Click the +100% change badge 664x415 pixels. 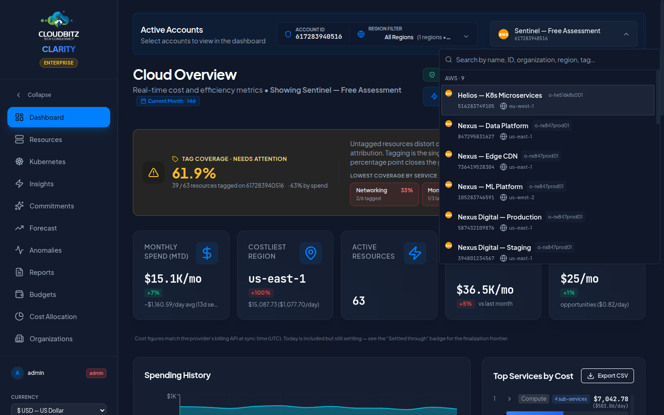tap(261, 293)
